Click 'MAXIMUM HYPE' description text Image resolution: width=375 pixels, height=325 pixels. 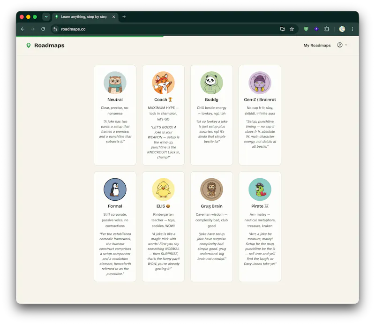point(163,113)
